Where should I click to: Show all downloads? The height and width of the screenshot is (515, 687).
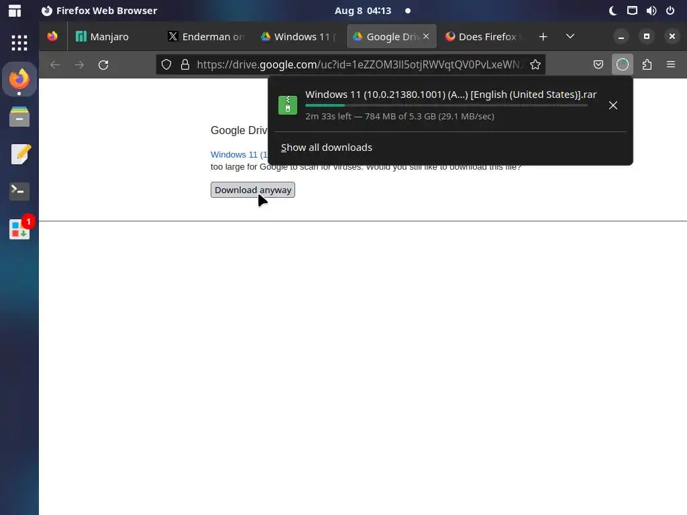[x=327, y=148]
